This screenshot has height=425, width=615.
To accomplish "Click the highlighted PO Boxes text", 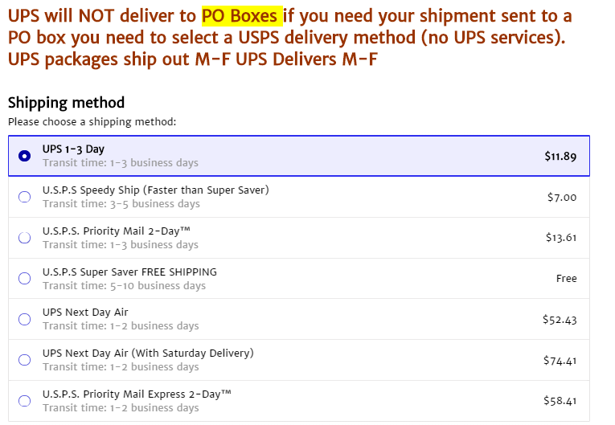I will (241, 14).
